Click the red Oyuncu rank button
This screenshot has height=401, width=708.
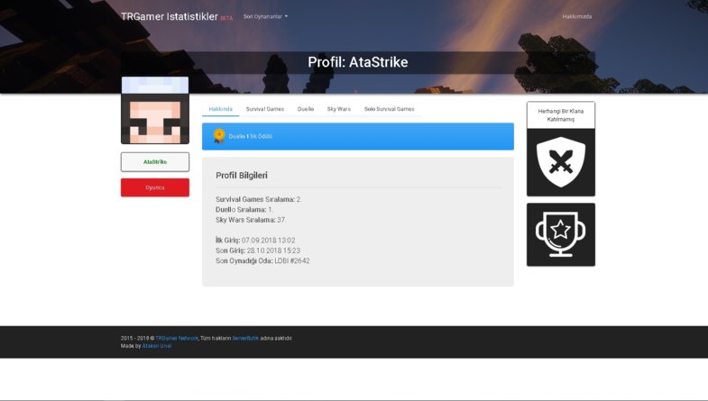155,187
